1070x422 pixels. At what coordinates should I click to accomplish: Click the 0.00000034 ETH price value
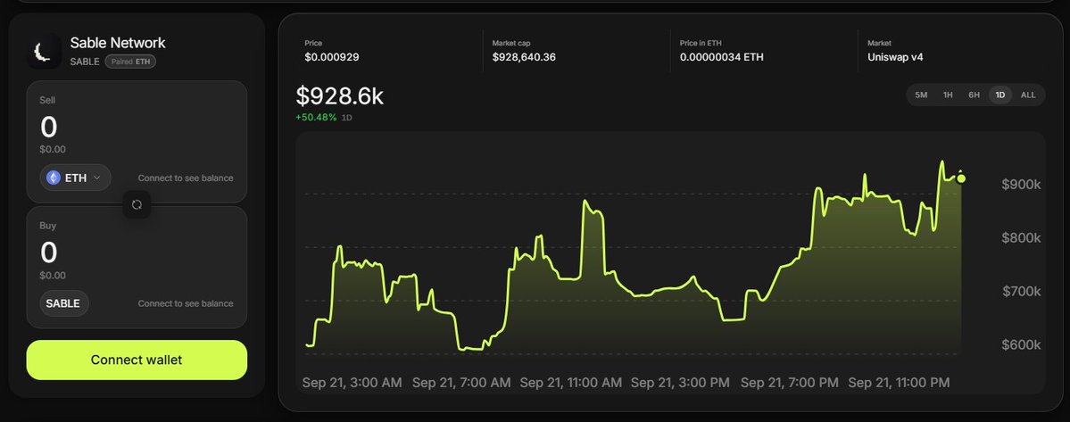pos(721,57)
